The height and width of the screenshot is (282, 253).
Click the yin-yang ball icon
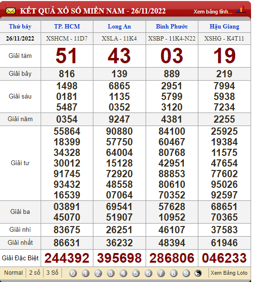click(x=198, y=273)
